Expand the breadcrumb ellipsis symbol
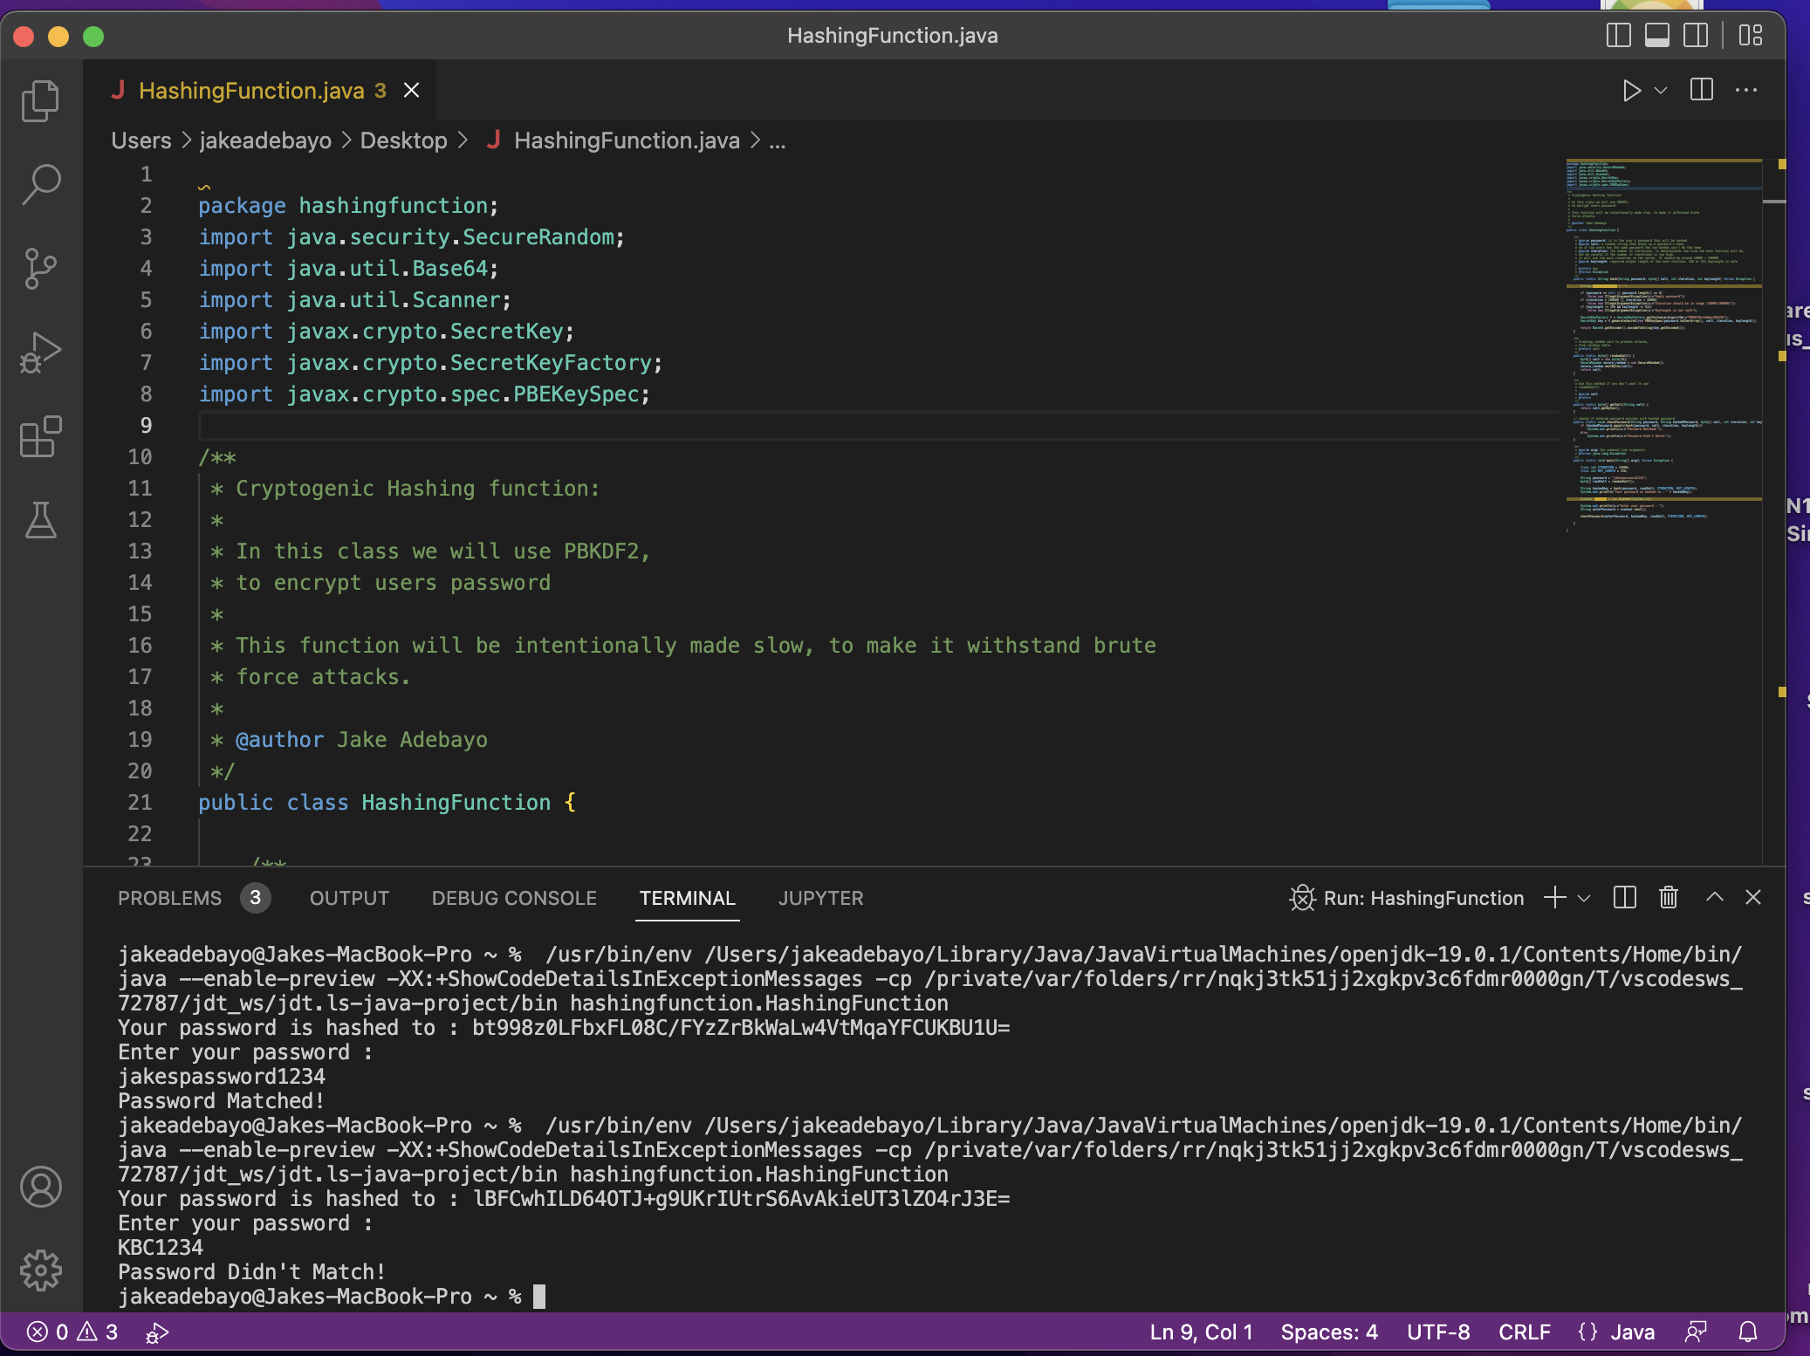The image size is (1810, 1356). coord(778,140)
